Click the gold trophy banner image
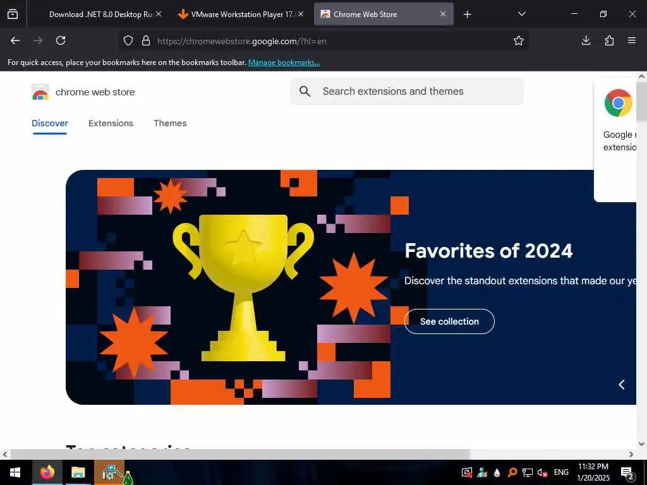The image size is (647, 485). [243, 287]
